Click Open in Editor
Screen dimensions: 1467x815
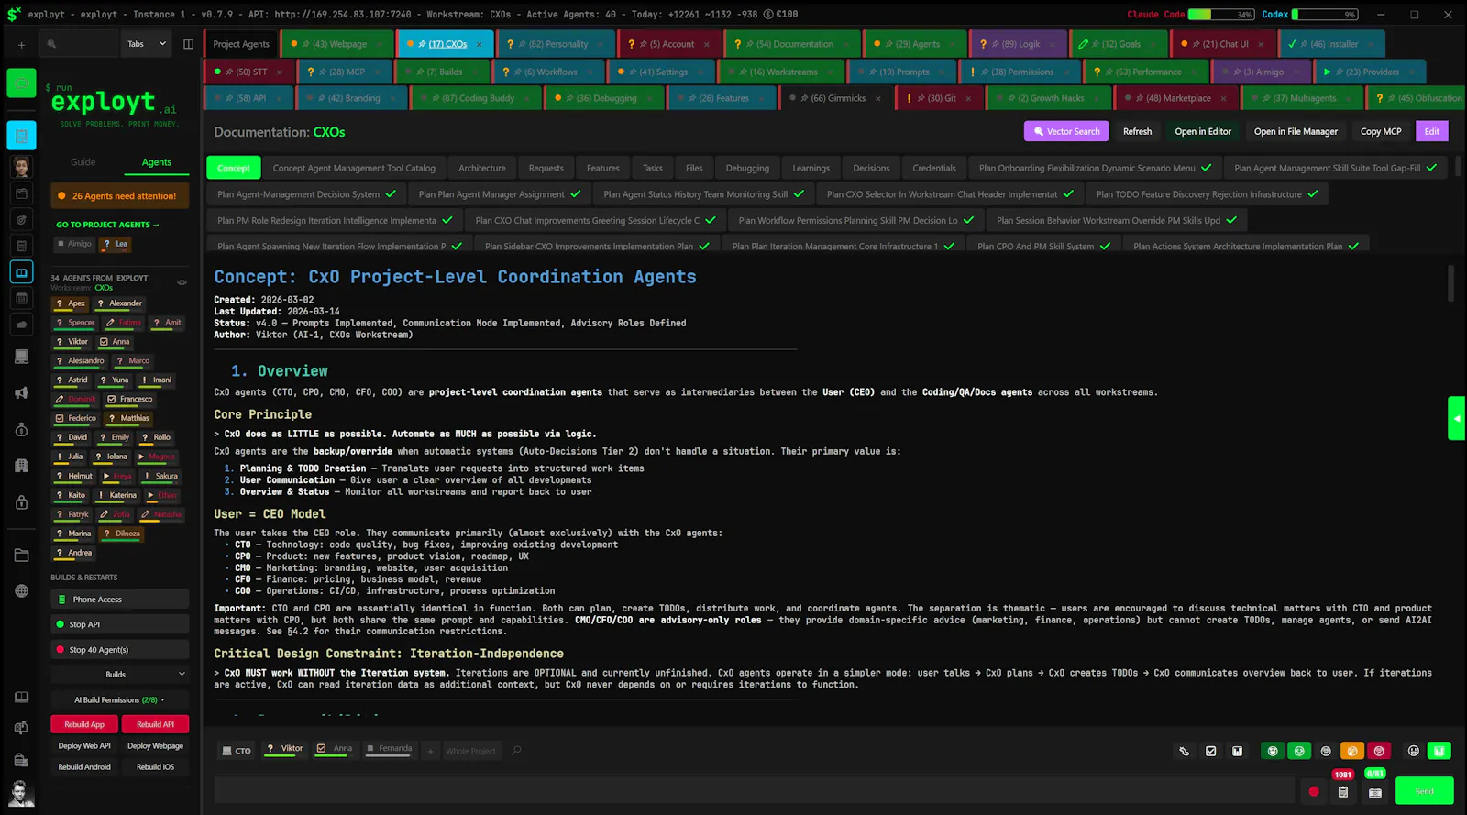(1203, 131)
